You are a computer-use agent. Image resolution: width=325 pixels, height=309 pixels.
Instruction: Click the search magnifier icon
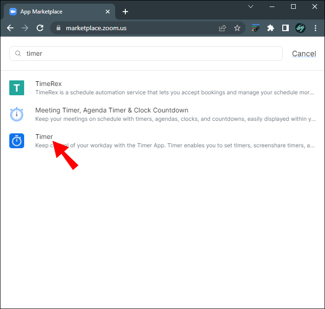tap(18, 53)
